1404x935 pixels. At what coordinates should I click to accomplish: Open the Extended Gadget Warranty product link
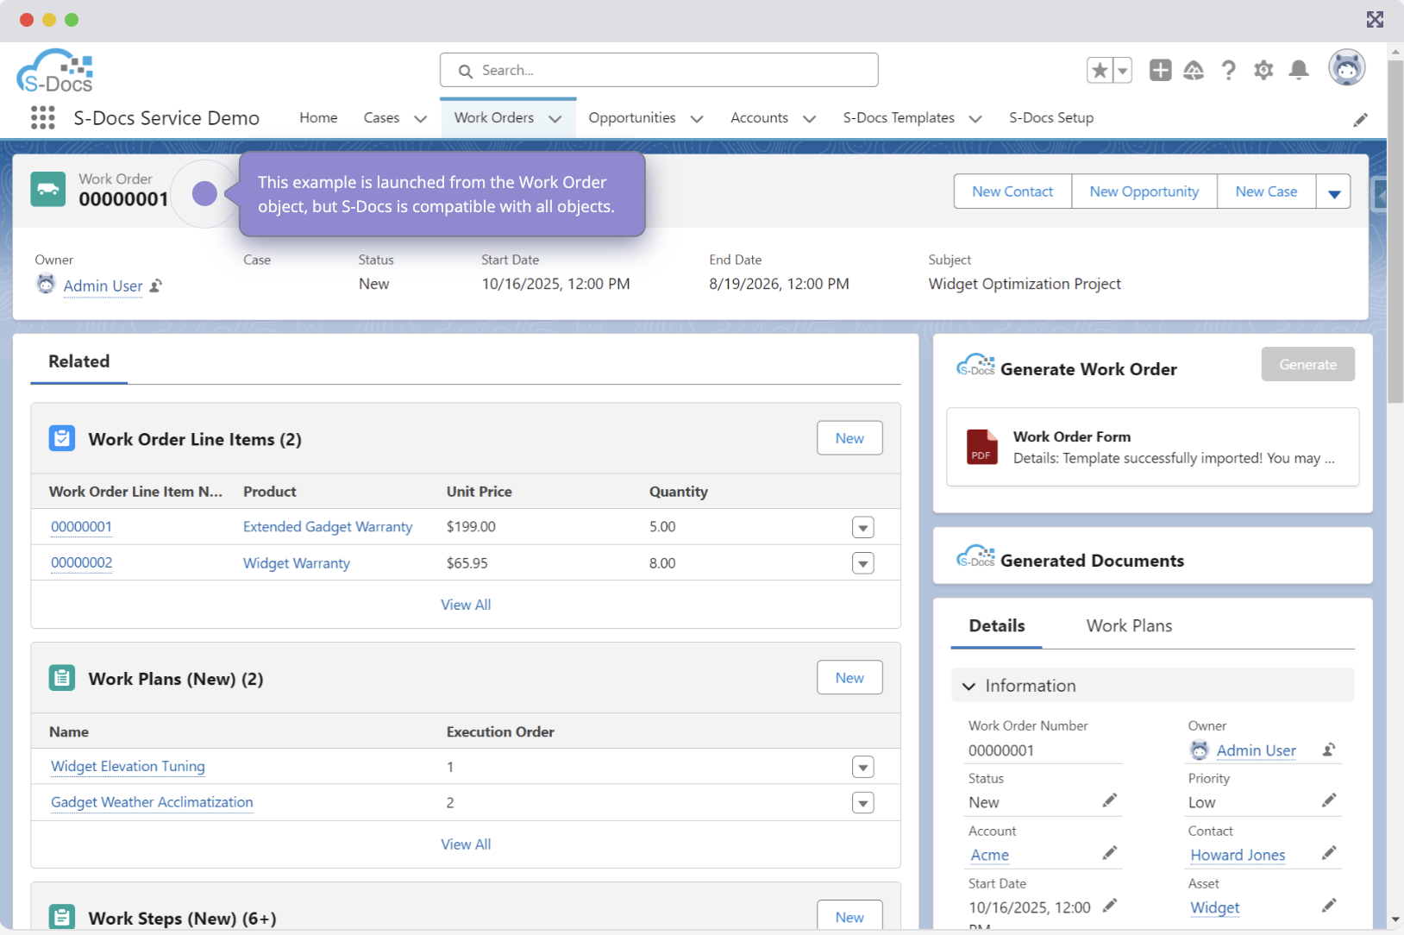coord(328,527)
